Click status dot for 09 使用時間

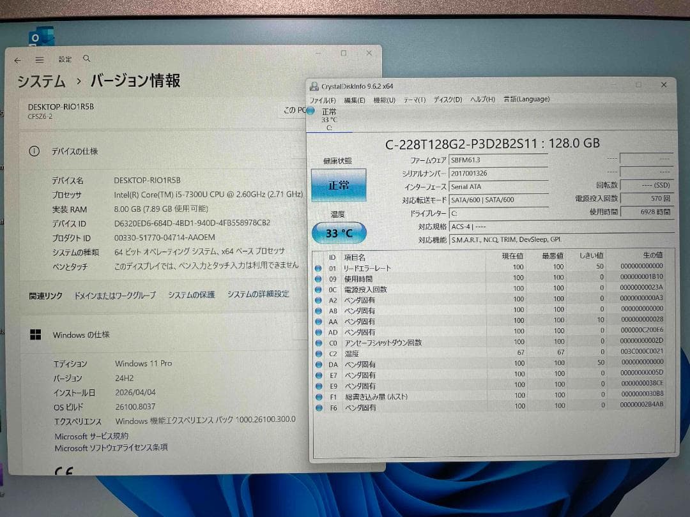(318, 279)
